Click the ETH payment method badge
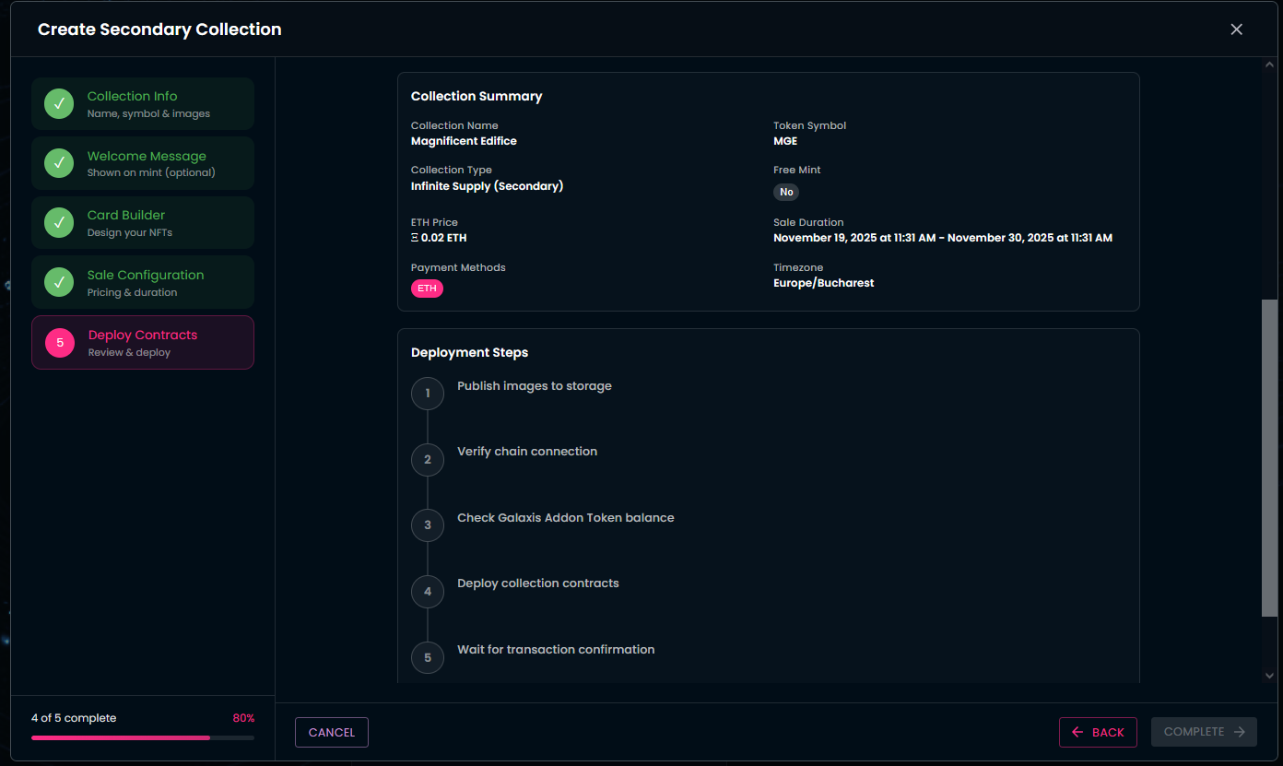Screen dimensions: 1283x766 pyautogui.click(x=427, y=289)
